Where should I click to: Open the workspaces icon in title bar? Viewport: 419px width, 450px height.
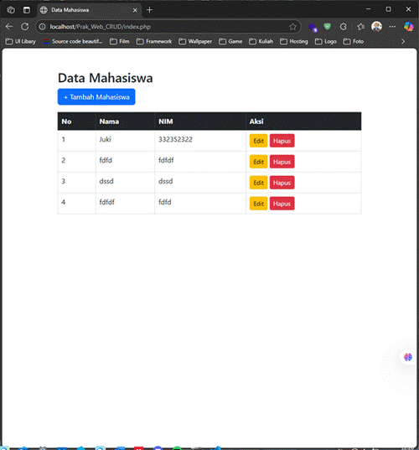coord(11,10)
